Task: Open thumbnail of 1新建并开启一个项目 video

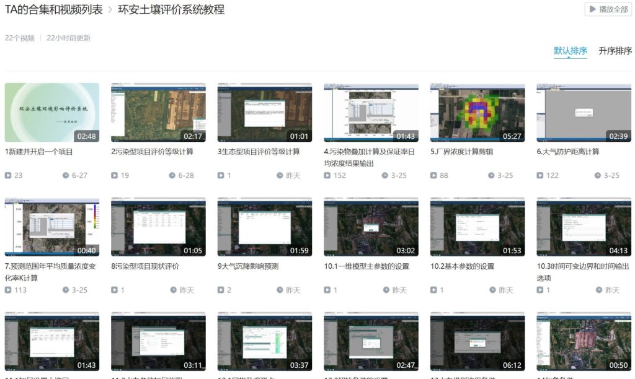Action: tap(52, 113)
